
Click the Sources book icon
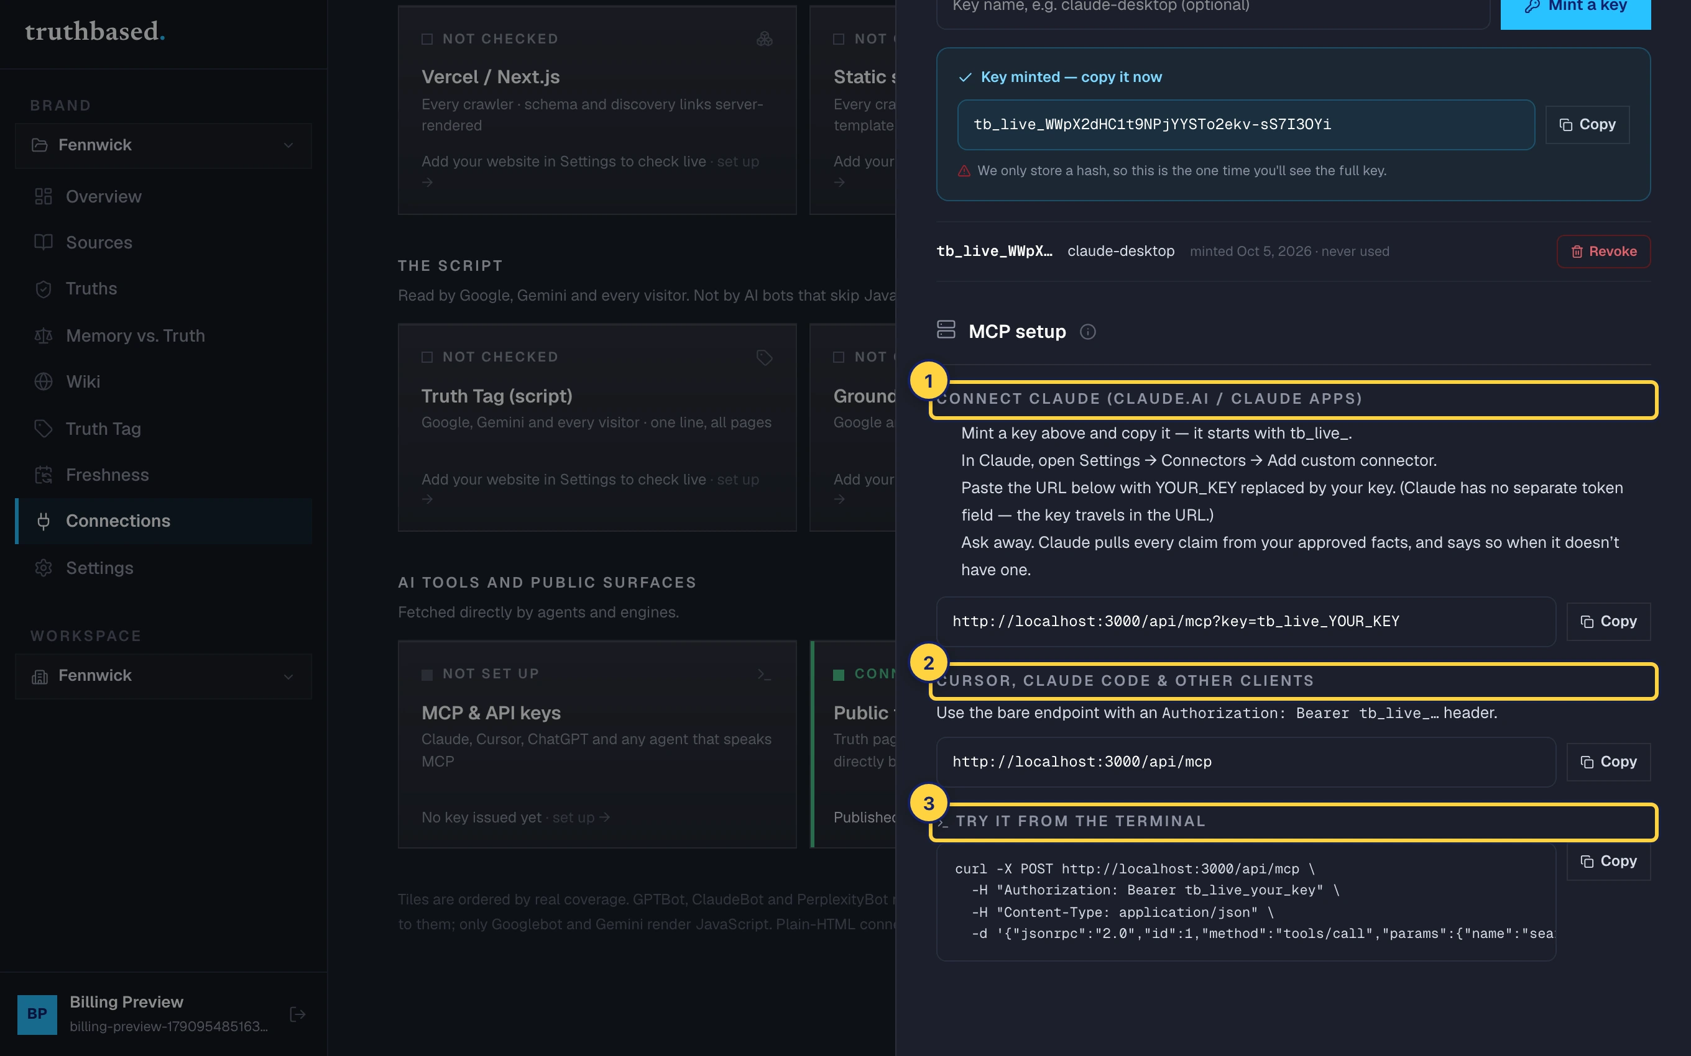click(44, 242)
